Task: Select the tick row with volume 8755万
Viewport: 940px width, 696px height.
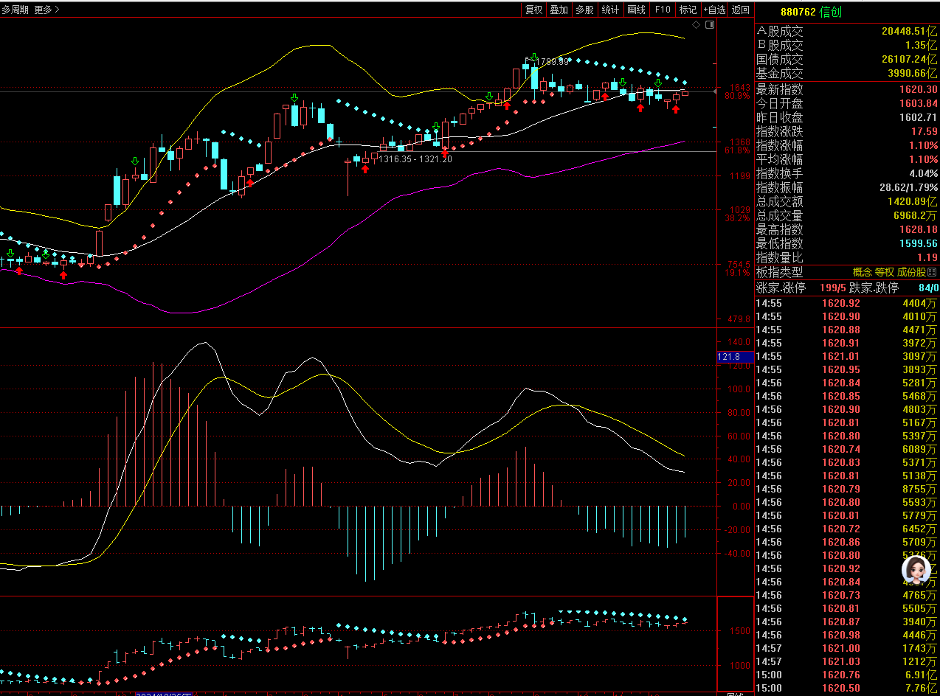Action: point(847,489)
